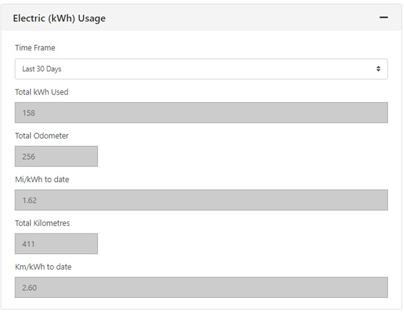
Task: Click the 158 kWh value
Action: tap(28, 113)
